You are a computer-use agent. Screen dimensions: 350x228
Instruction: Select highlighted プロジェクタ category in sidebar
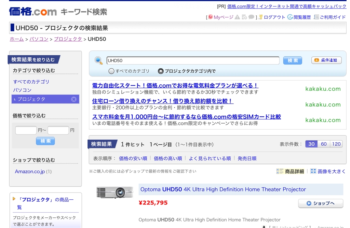point(45,99)
